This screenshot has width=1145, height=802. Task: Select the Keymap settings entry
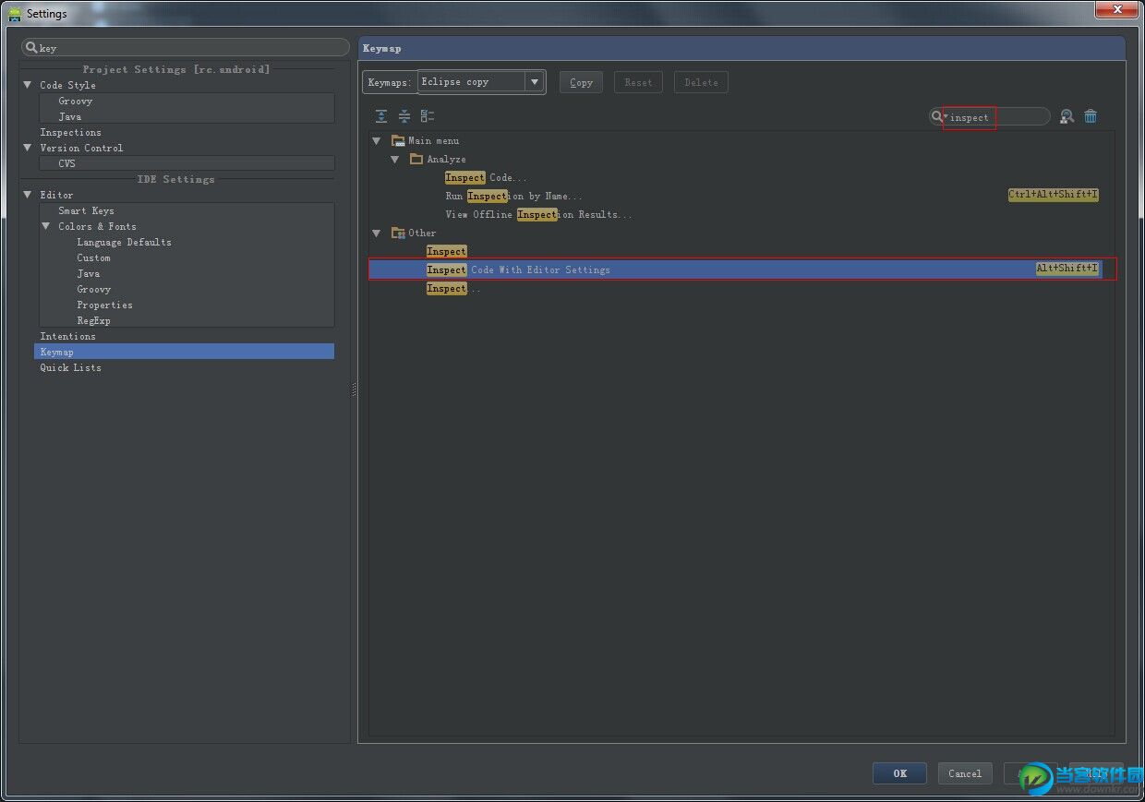tap(184, 352)
